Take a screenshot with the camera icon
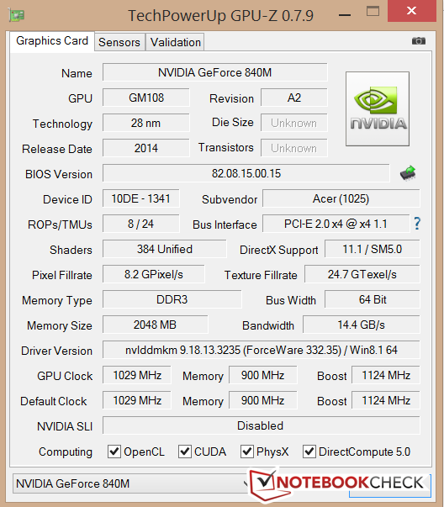 tap(419, 41)
